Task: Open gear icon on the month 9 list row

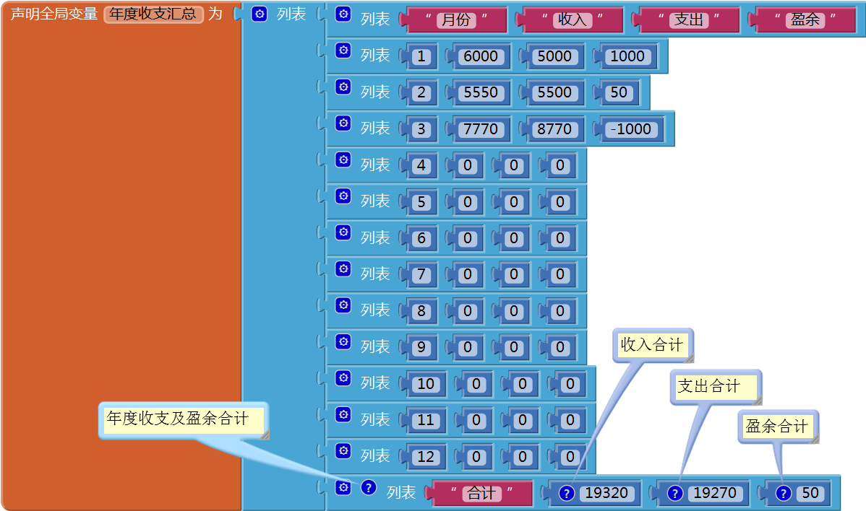Action: point(343,341)
